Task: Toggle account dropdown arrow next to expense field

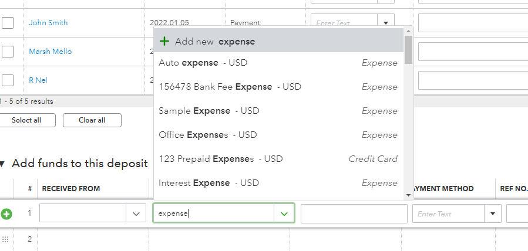Action: point(284,213)
